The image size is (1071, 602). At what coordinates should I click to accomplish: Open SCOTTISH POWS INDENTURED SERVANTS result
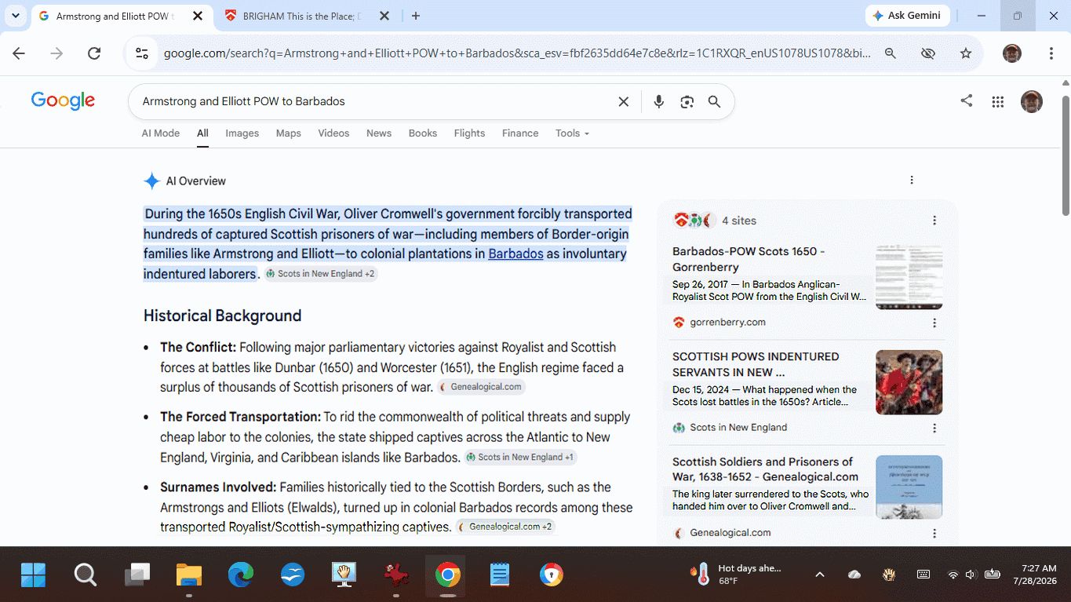point(756,364)
